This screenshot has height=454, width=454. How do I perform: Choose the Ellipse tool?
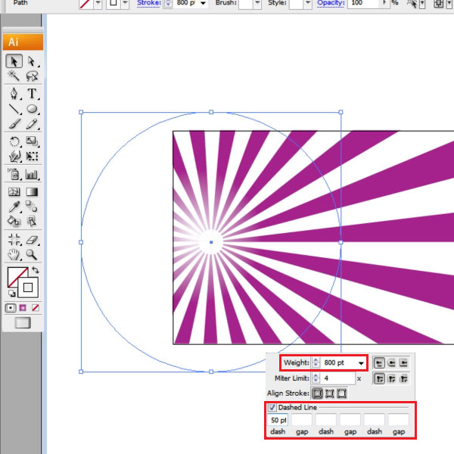point(32,109)
